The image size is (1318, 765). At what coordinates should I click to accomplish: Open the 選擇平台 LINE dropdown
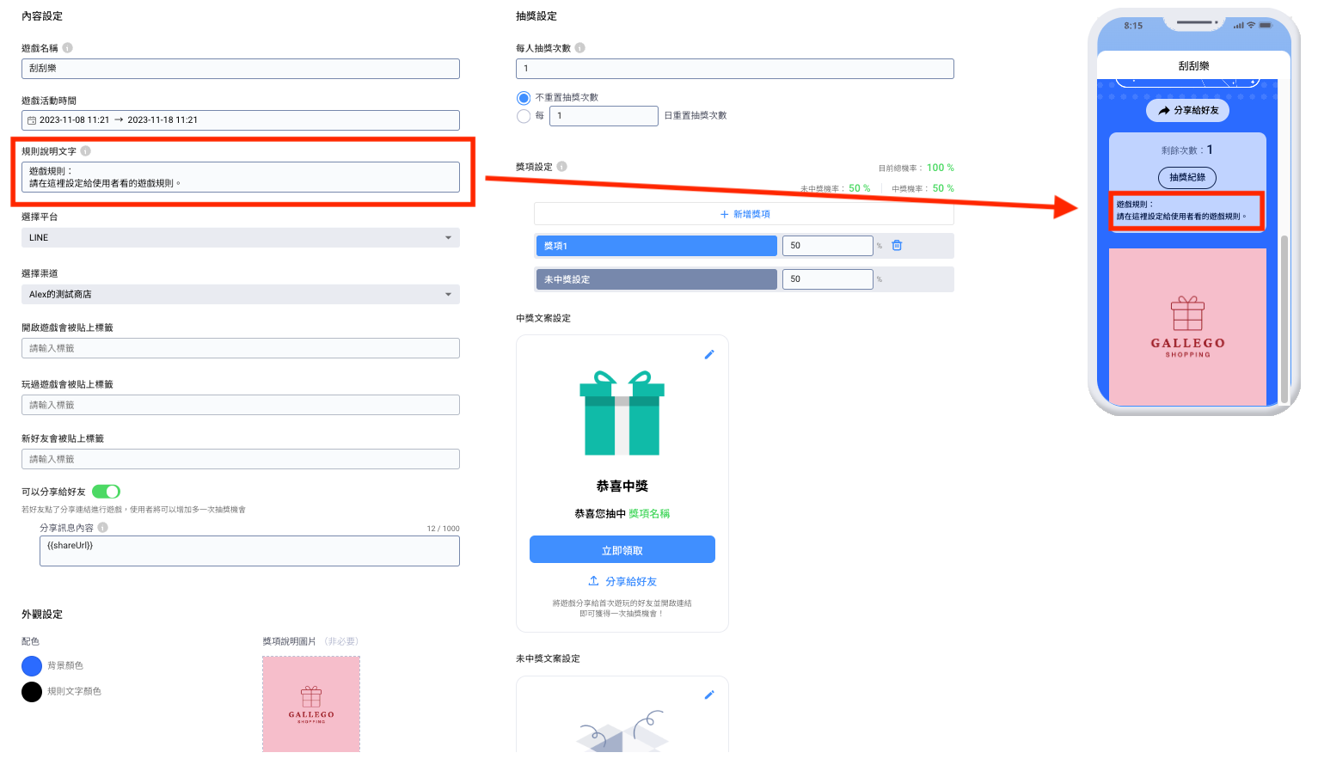240,238
